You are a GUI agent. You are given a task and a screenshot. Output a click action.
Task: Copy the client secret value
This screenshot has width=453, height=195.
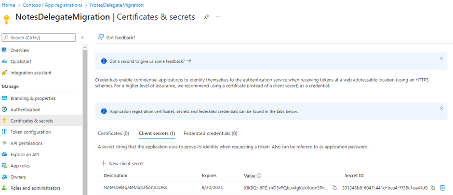coord(335,187)
